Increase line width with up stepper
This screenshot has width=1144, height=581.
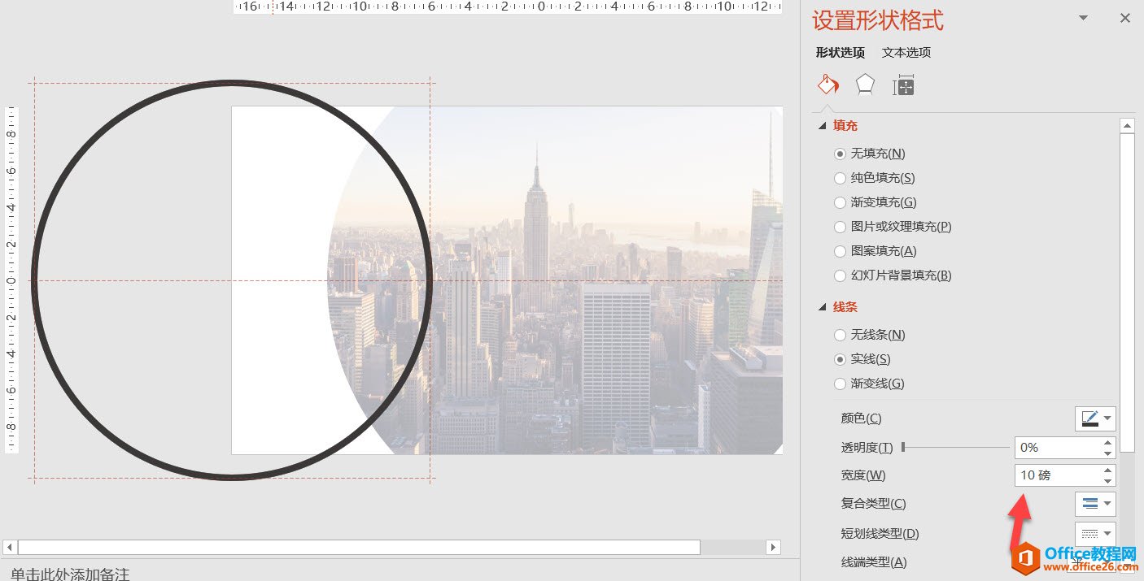(1108, 470)
